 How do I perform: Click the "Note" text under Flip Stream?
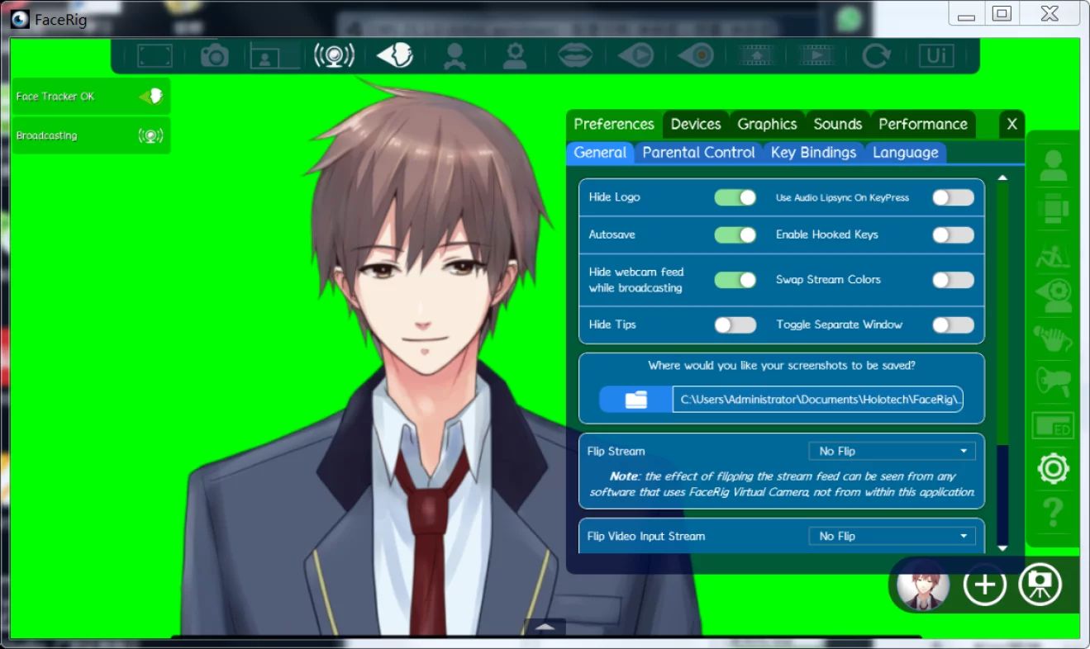click(623, 476)
